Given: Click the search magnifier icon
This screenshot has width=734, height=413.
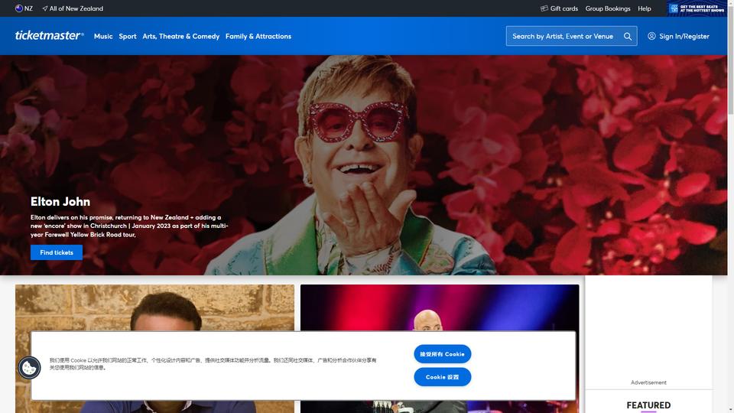Looking at the screenshot, I should coord(628,36).
